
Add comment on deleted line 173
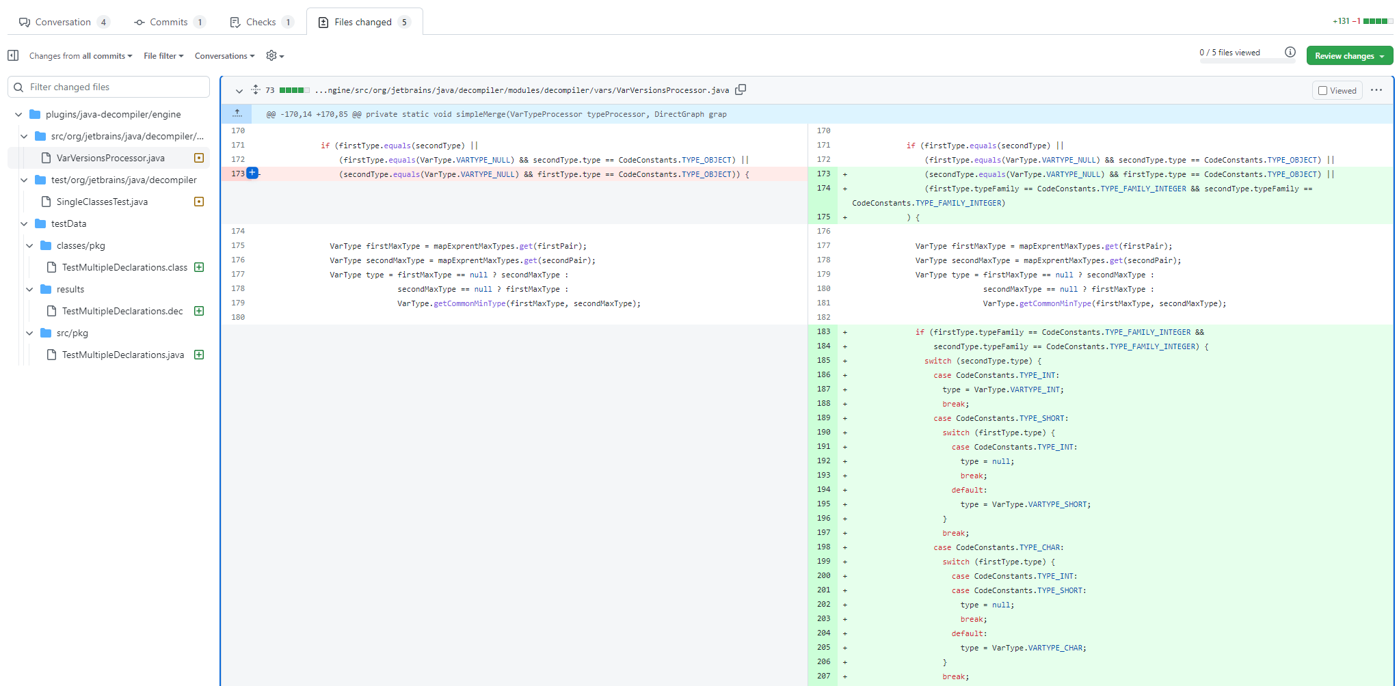[x=252, y=173]
